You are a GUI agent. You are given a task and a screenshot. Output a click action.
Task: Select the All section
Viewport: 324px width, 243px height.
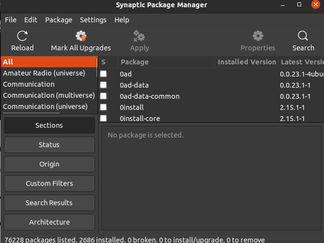tap(49, 62)
